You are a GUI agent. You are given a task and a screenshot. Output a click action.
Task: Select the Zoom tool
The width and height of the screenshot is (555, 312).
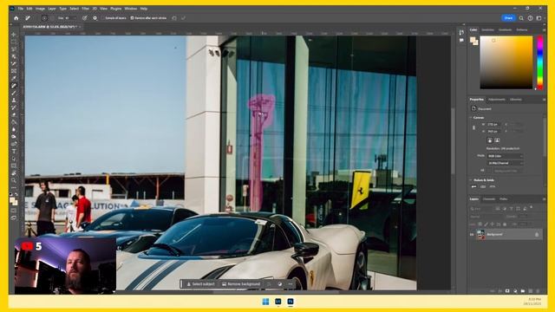(x=14, y=181)
